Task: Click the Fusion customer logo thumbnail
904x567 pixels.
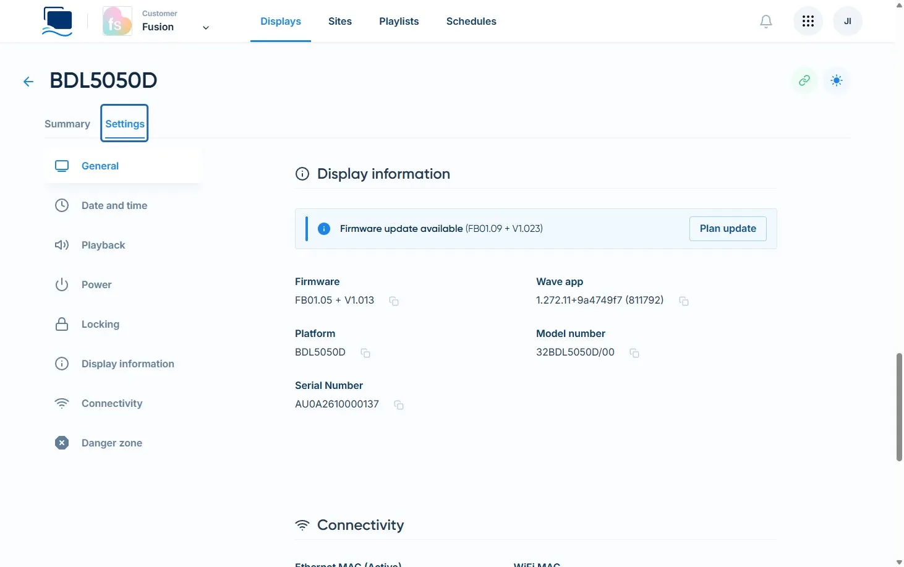Action: pos(117,21)
